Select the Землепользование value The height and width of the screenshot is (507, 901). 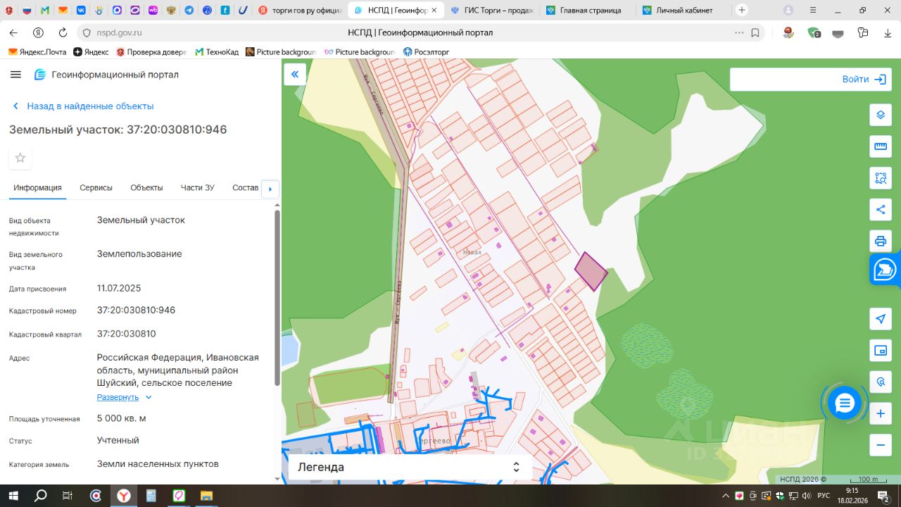pos(139,254)
